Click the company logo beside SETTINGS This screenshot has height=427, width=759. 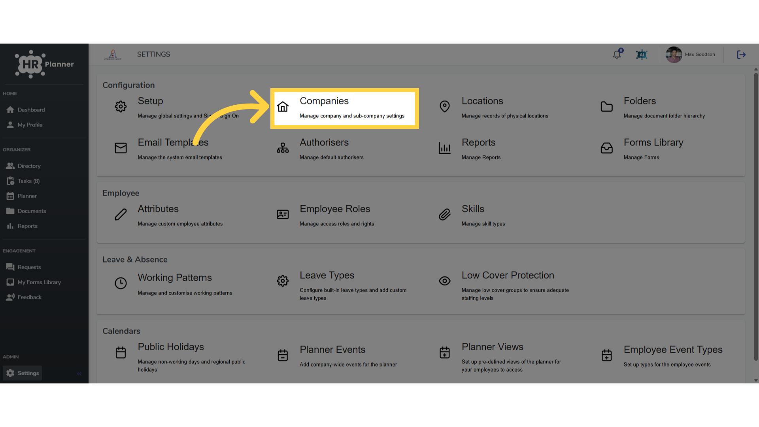click(113, 55)
